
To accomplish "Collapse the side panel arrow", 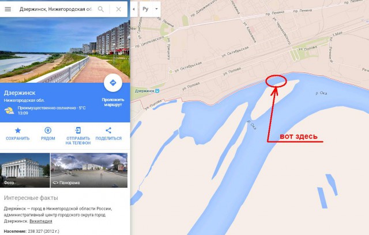I will pos(134,9).
